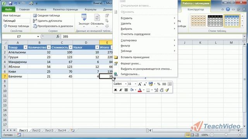Open the Удалить submenu in context menu

coord(148,24)
